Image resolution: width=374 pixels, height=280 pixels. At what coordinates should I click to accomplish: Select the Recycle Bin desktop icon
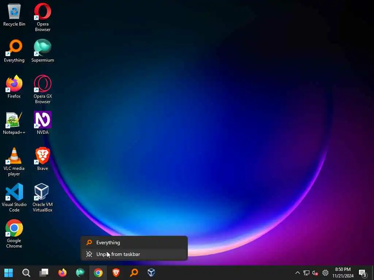[14, 15]
